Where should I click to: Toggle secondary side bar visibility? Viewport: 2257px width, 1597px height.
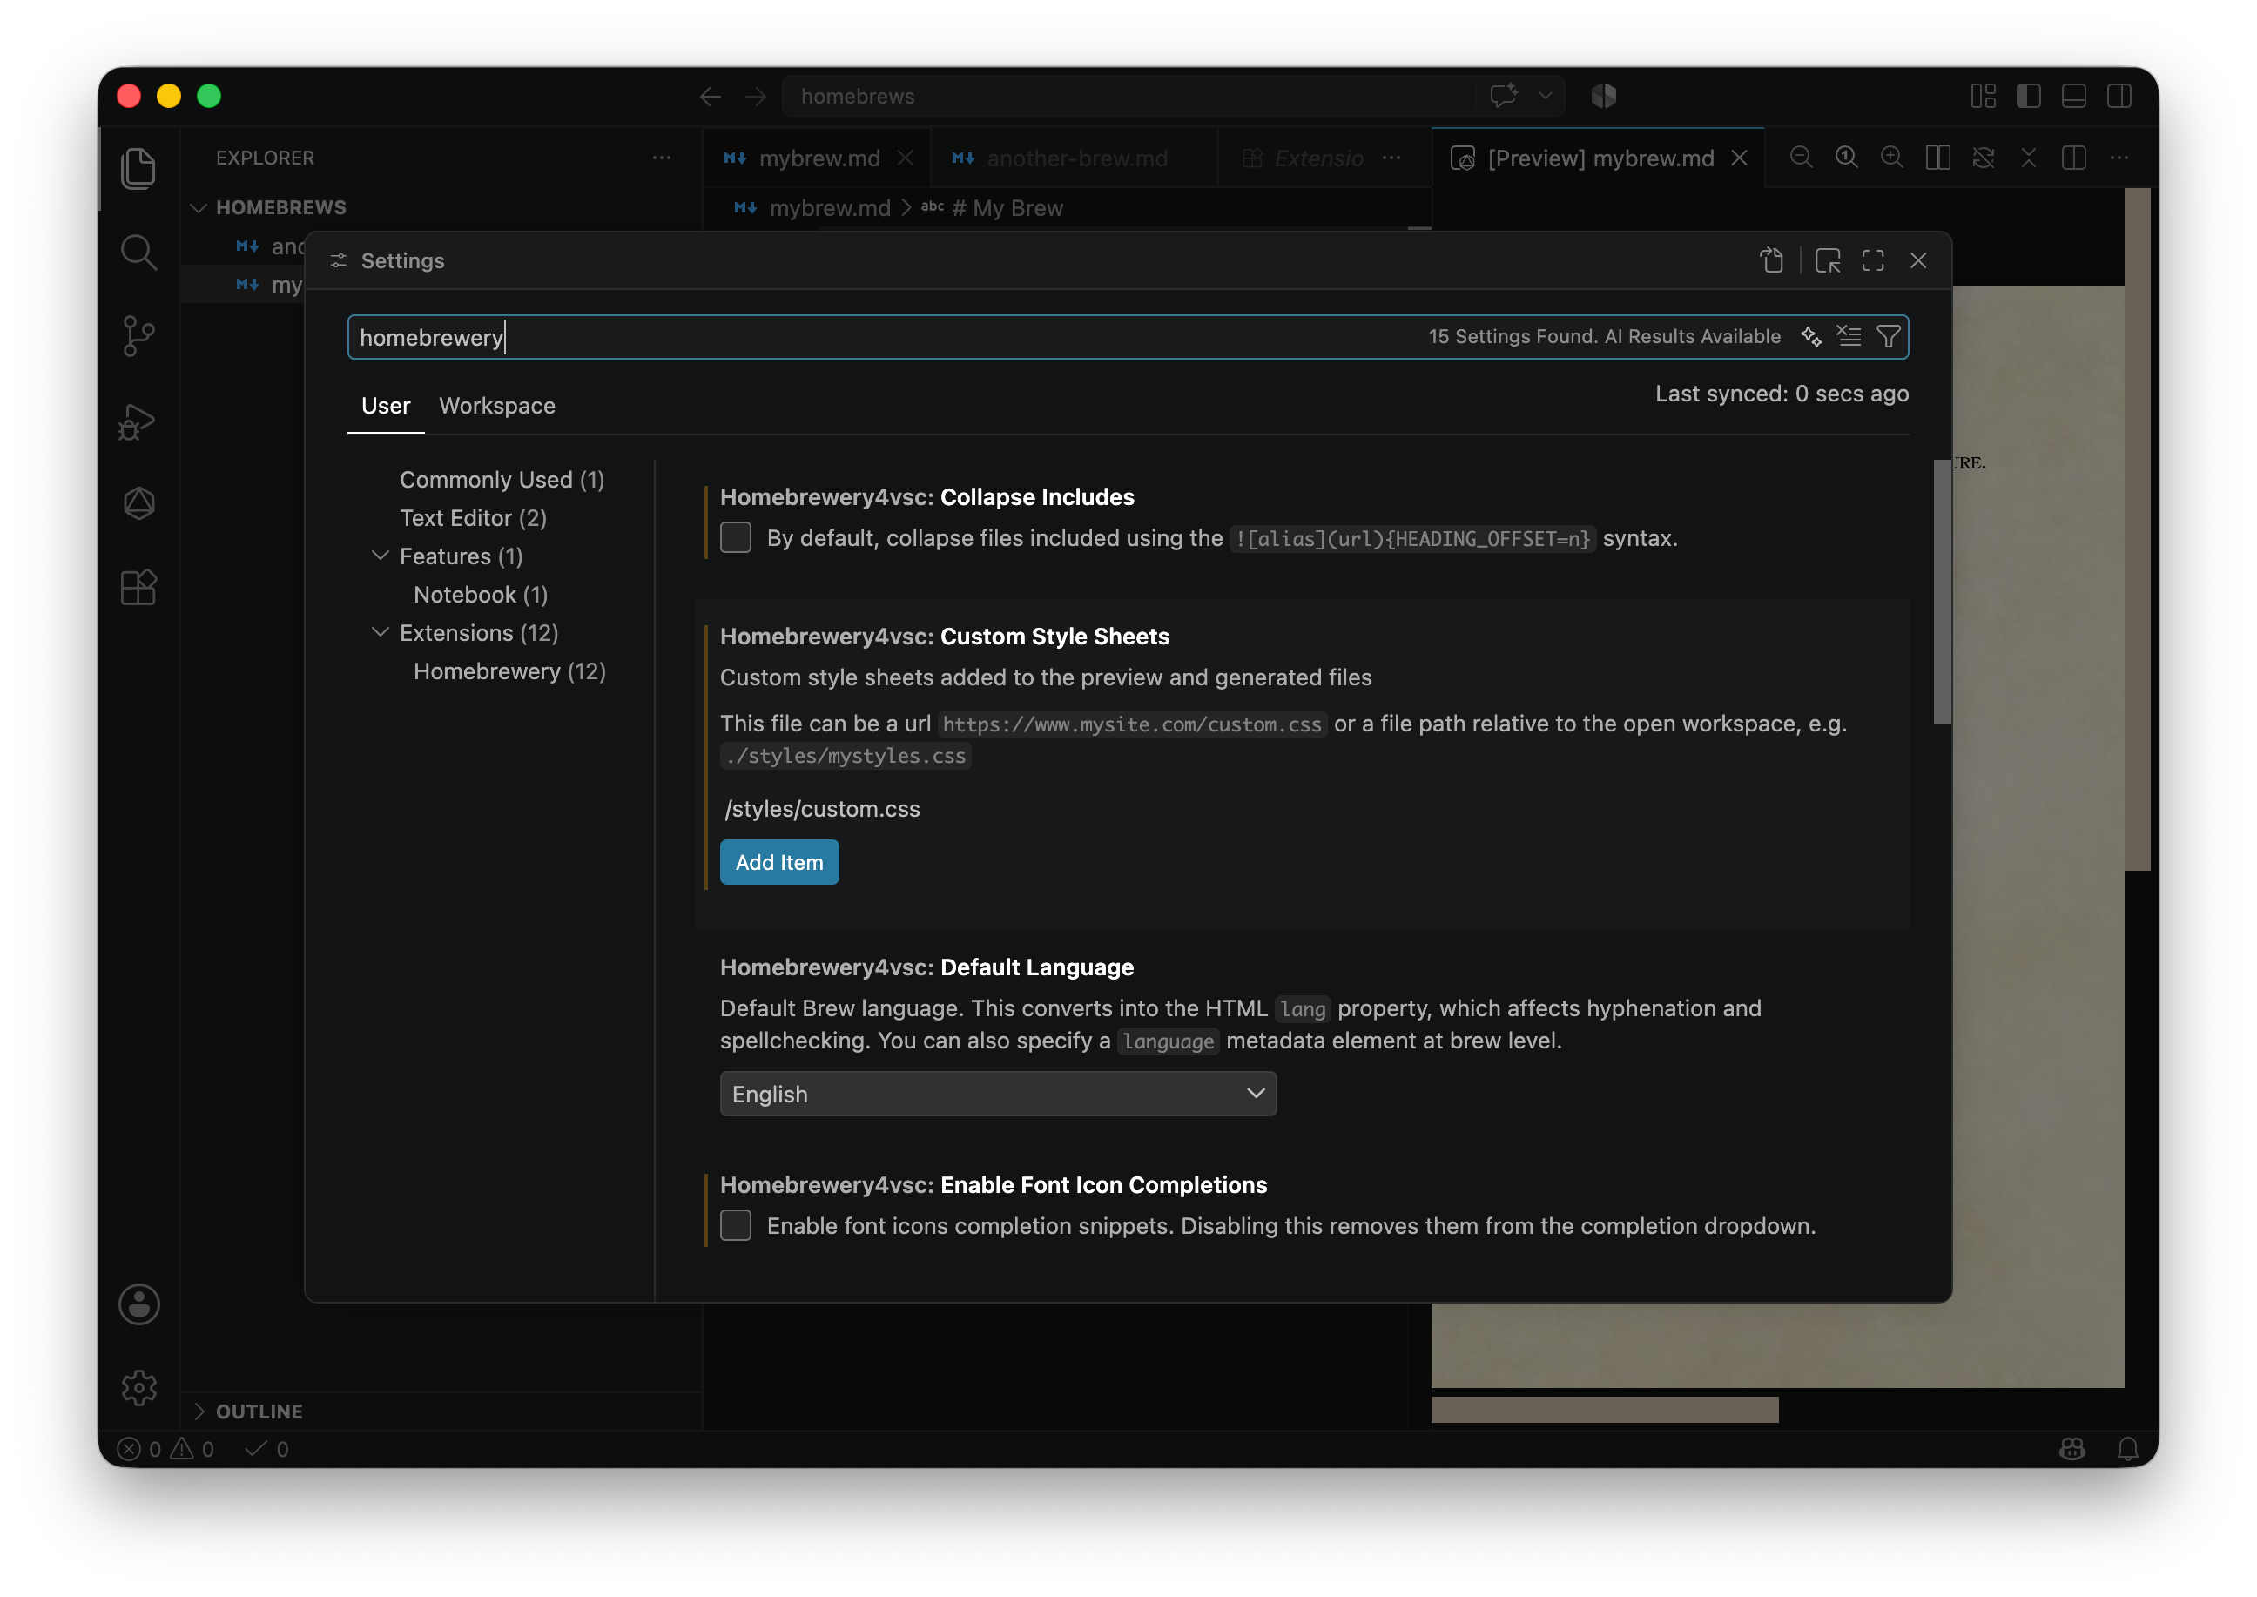pos(2119,97)
